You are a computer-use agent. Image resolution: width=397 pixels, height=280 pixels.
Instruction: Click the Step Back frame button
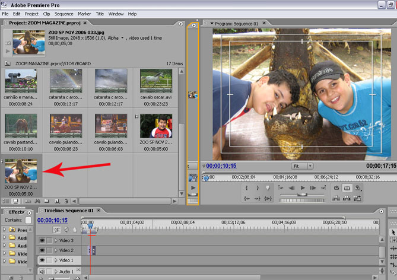coord(291,188)
